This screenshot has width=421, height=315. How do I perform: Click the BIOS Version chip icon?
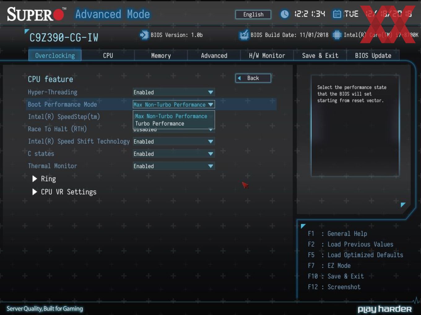144,35
